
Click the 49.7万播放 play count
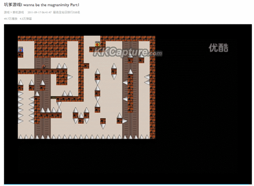[10, 19]
